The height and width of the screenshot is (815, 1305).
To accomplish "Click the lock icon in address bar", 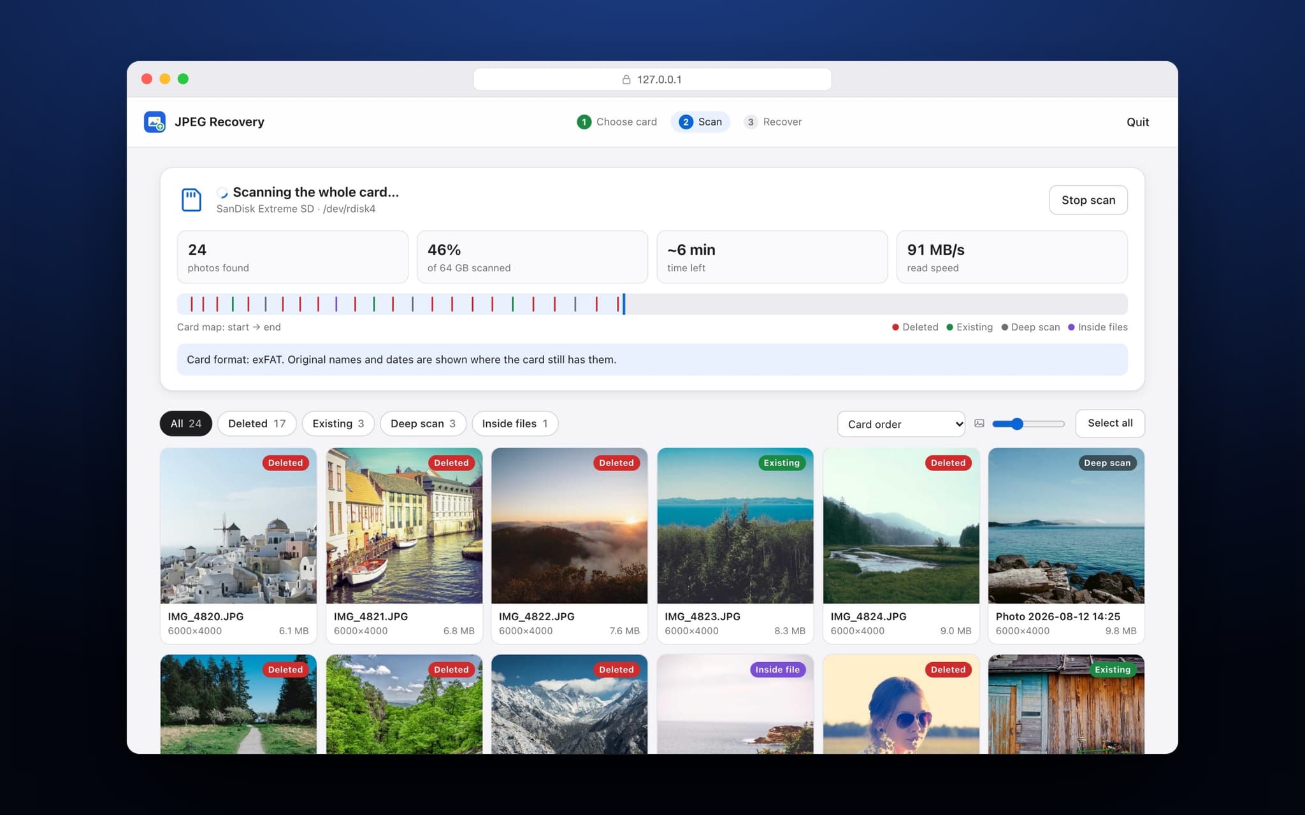I will coord(626,80).
